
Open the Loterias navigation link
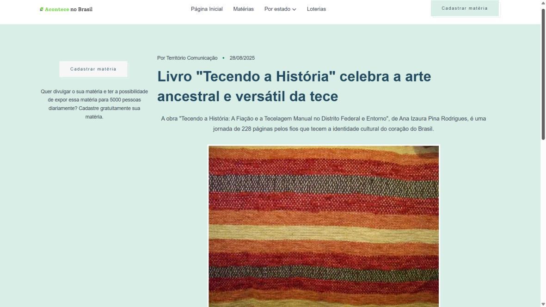click(x=316, y=9)
